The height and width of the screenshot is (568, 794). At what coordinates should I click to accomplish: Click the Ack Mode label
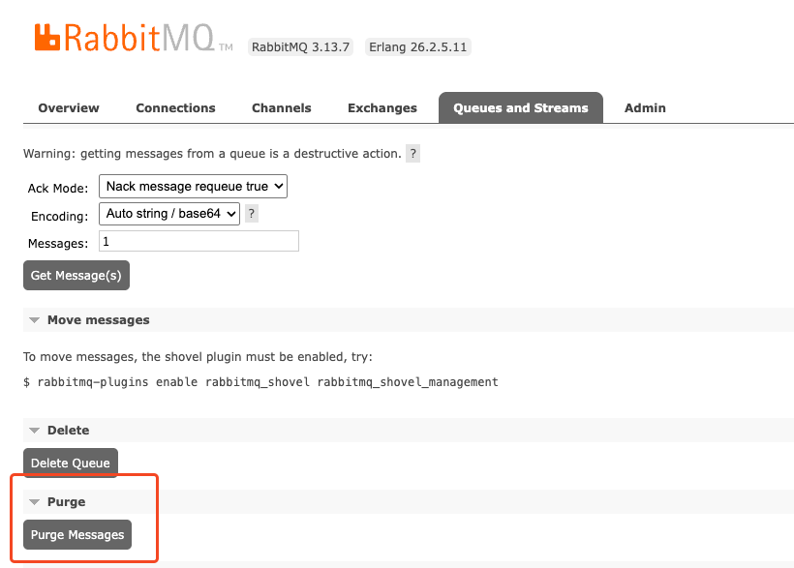58,189
